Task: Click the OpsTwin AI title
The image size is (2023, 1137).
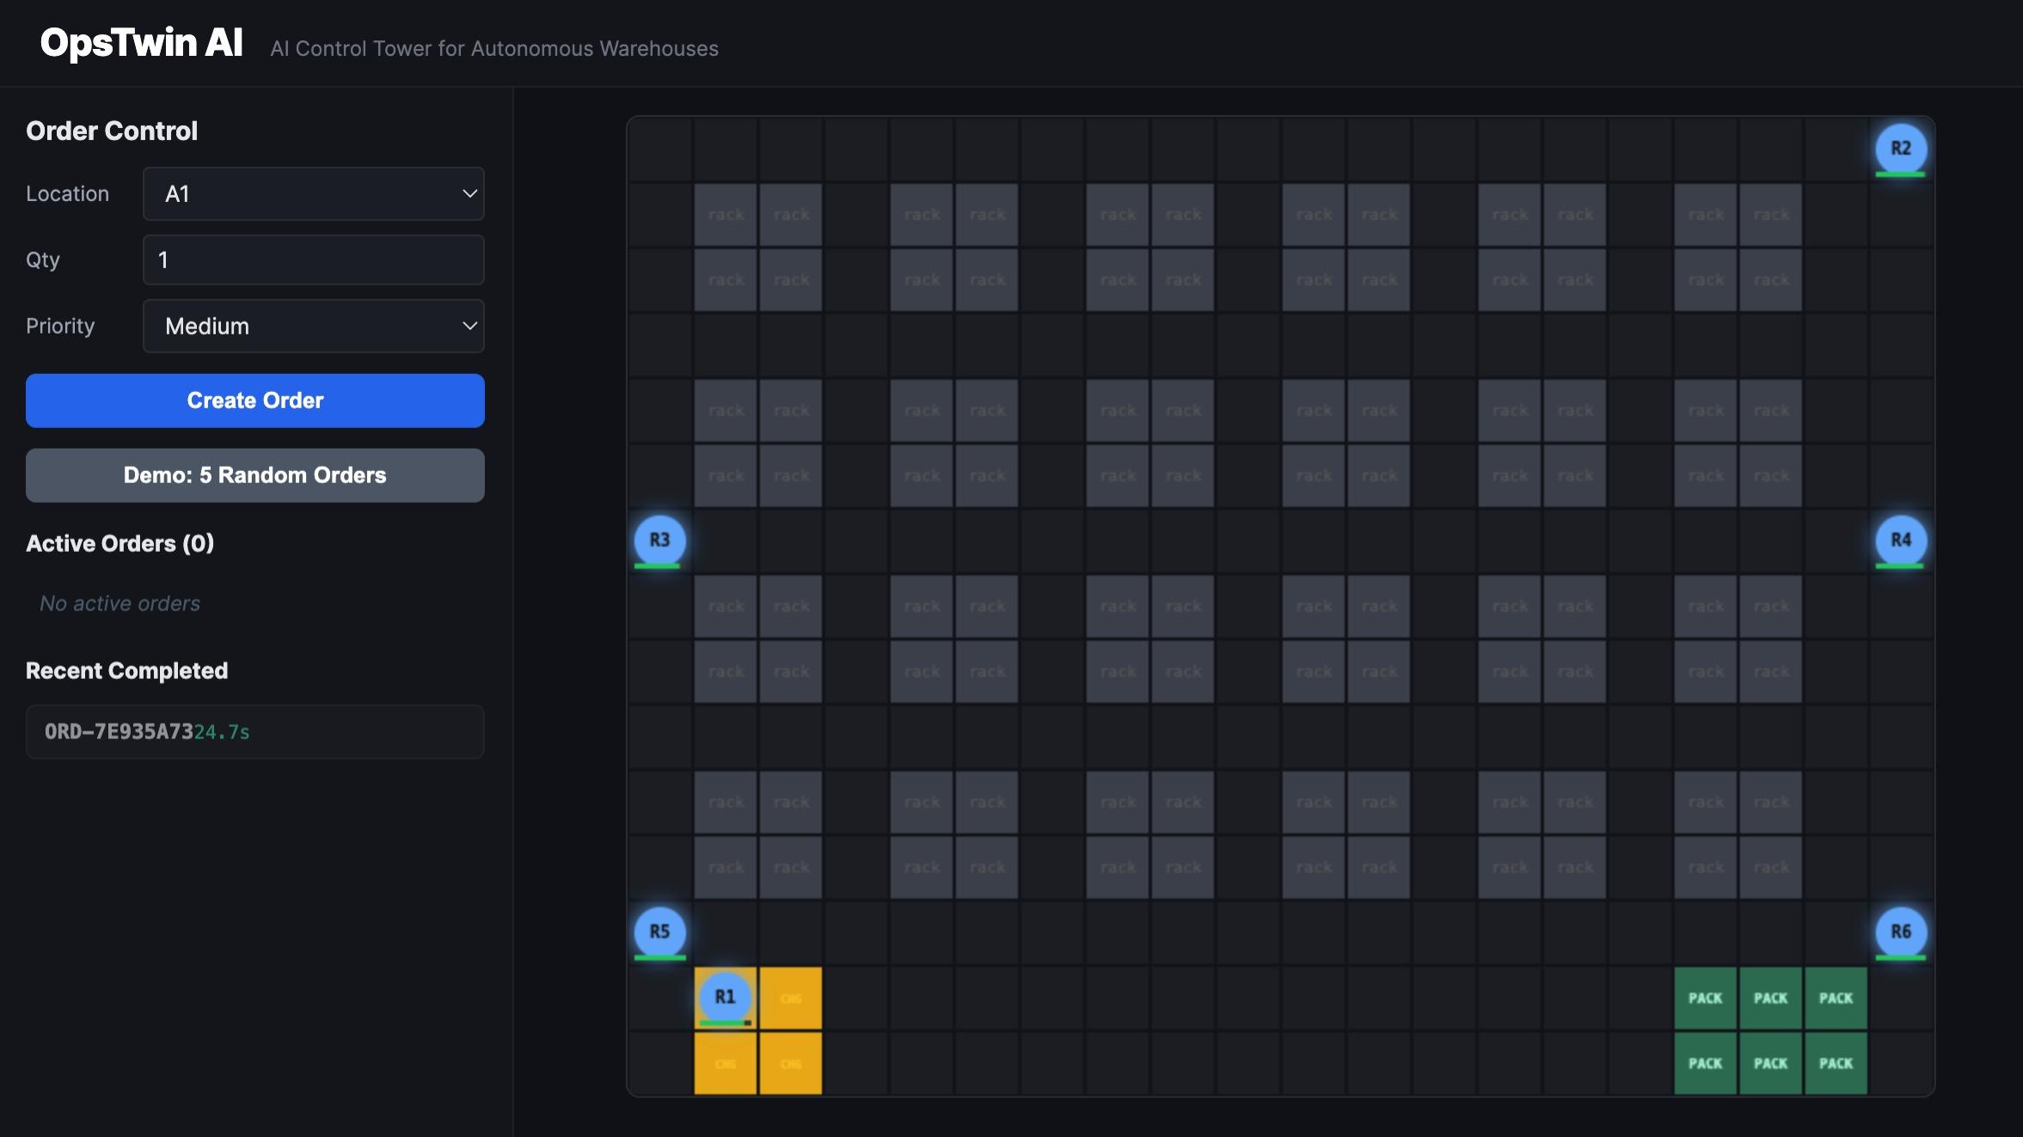Action: point(141,43)
